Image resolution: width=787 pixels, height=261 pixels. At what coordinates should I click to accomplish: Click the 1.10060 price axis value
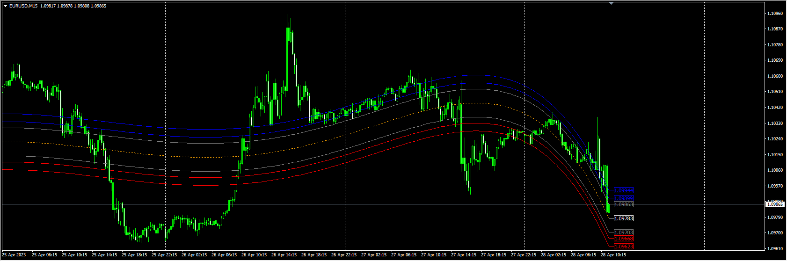point(775,170)
